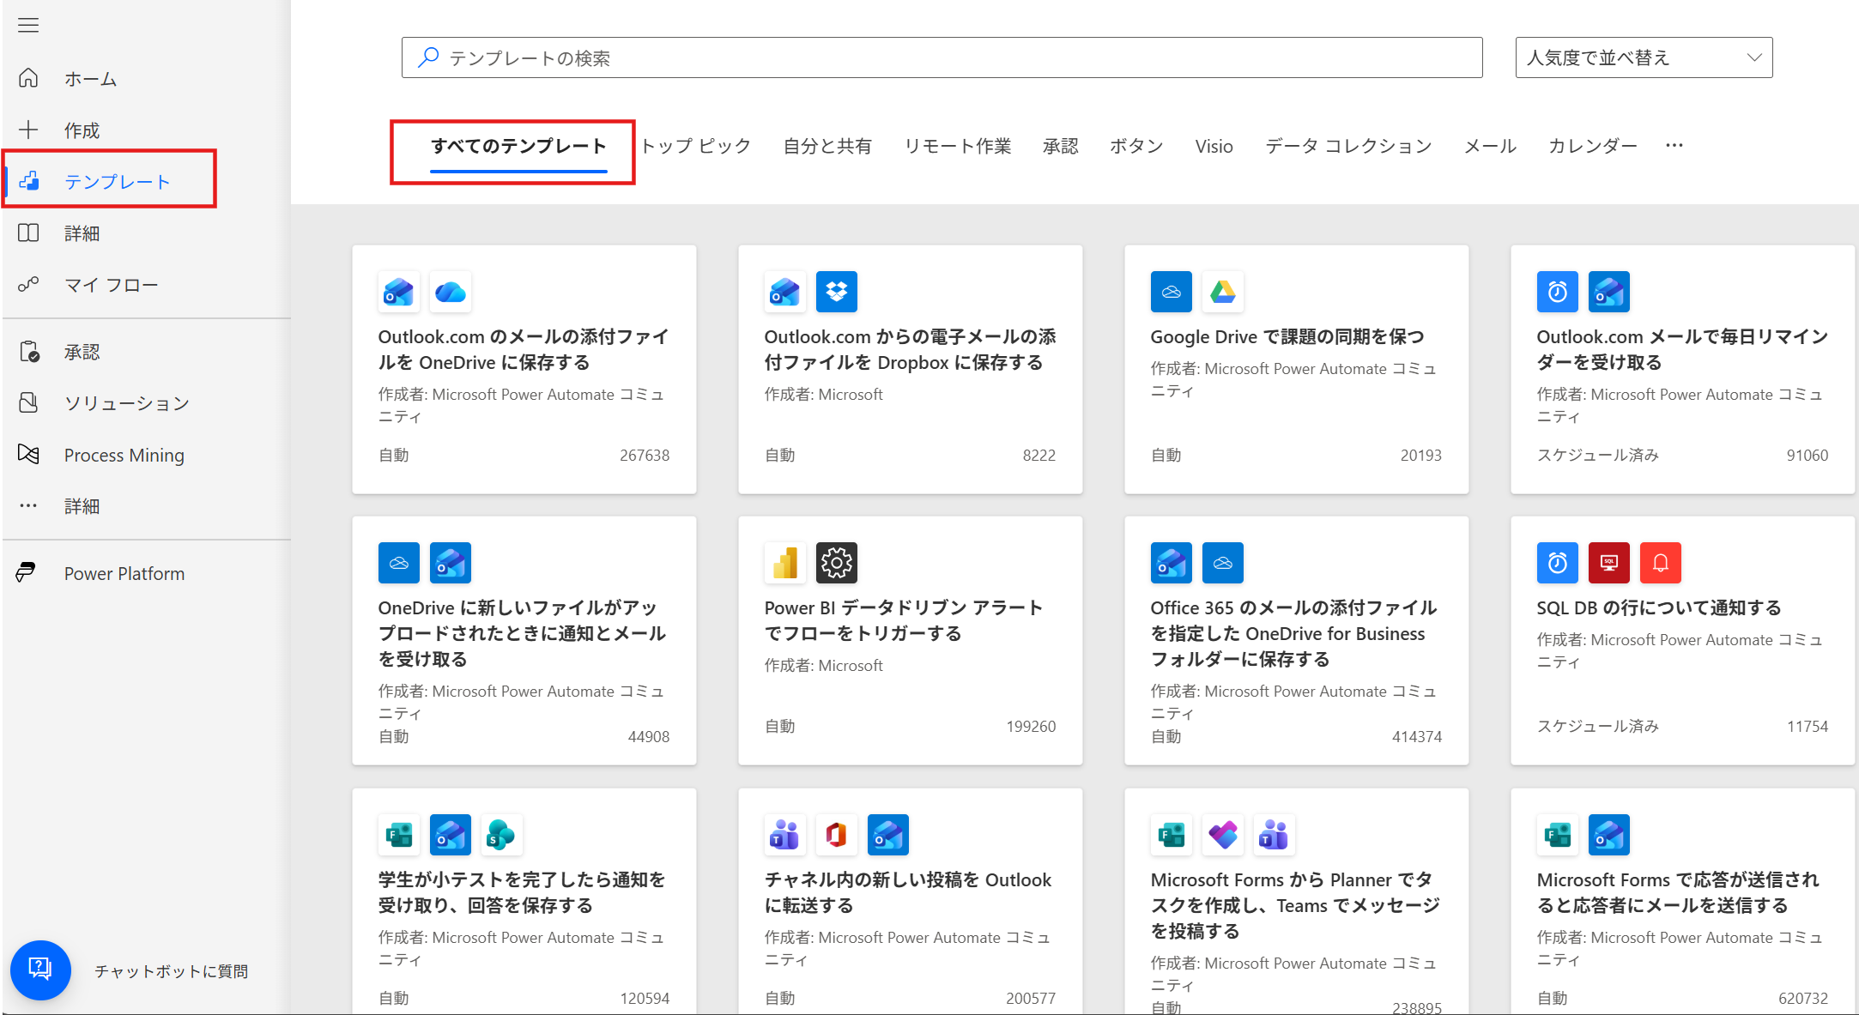
Task: Select the すべてのテンプレート tab
Action: click(518, 147)
